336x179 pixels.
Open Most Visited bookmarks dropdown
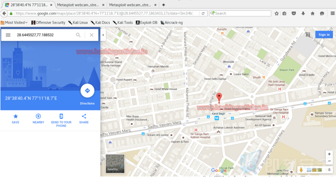pyautogui.click(x=14, y=23)
